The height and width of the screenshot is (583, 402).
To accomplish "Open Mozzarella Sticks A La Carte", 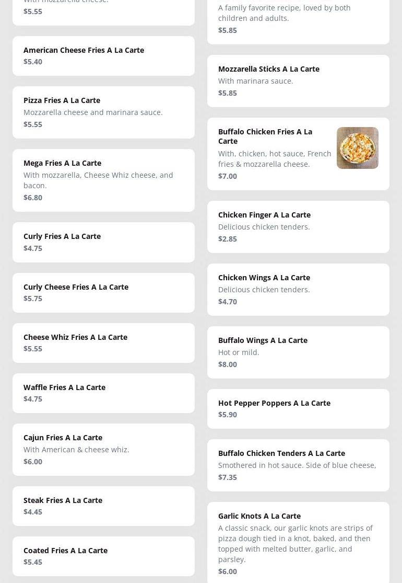I will tap(268, 69).
